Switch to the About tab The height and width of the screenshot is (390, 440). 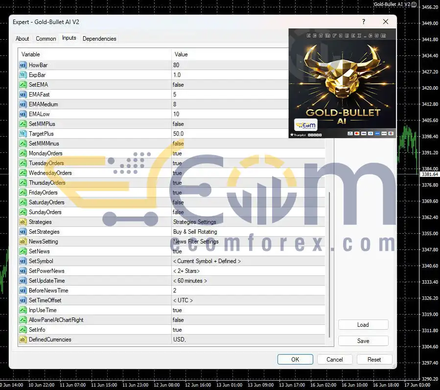tap(22, 39)
